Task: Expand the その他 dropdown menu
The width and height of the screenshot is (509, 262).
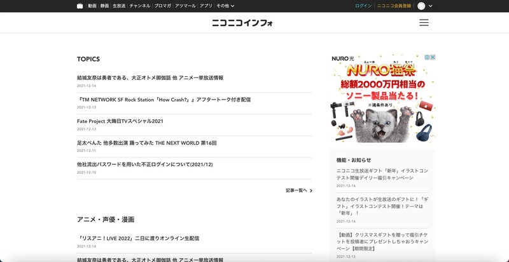Action: (x=225, y=6)
